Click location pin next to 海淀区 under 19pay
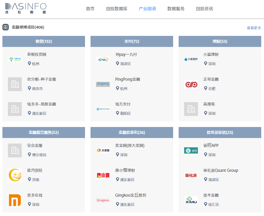 coord(117,63)
